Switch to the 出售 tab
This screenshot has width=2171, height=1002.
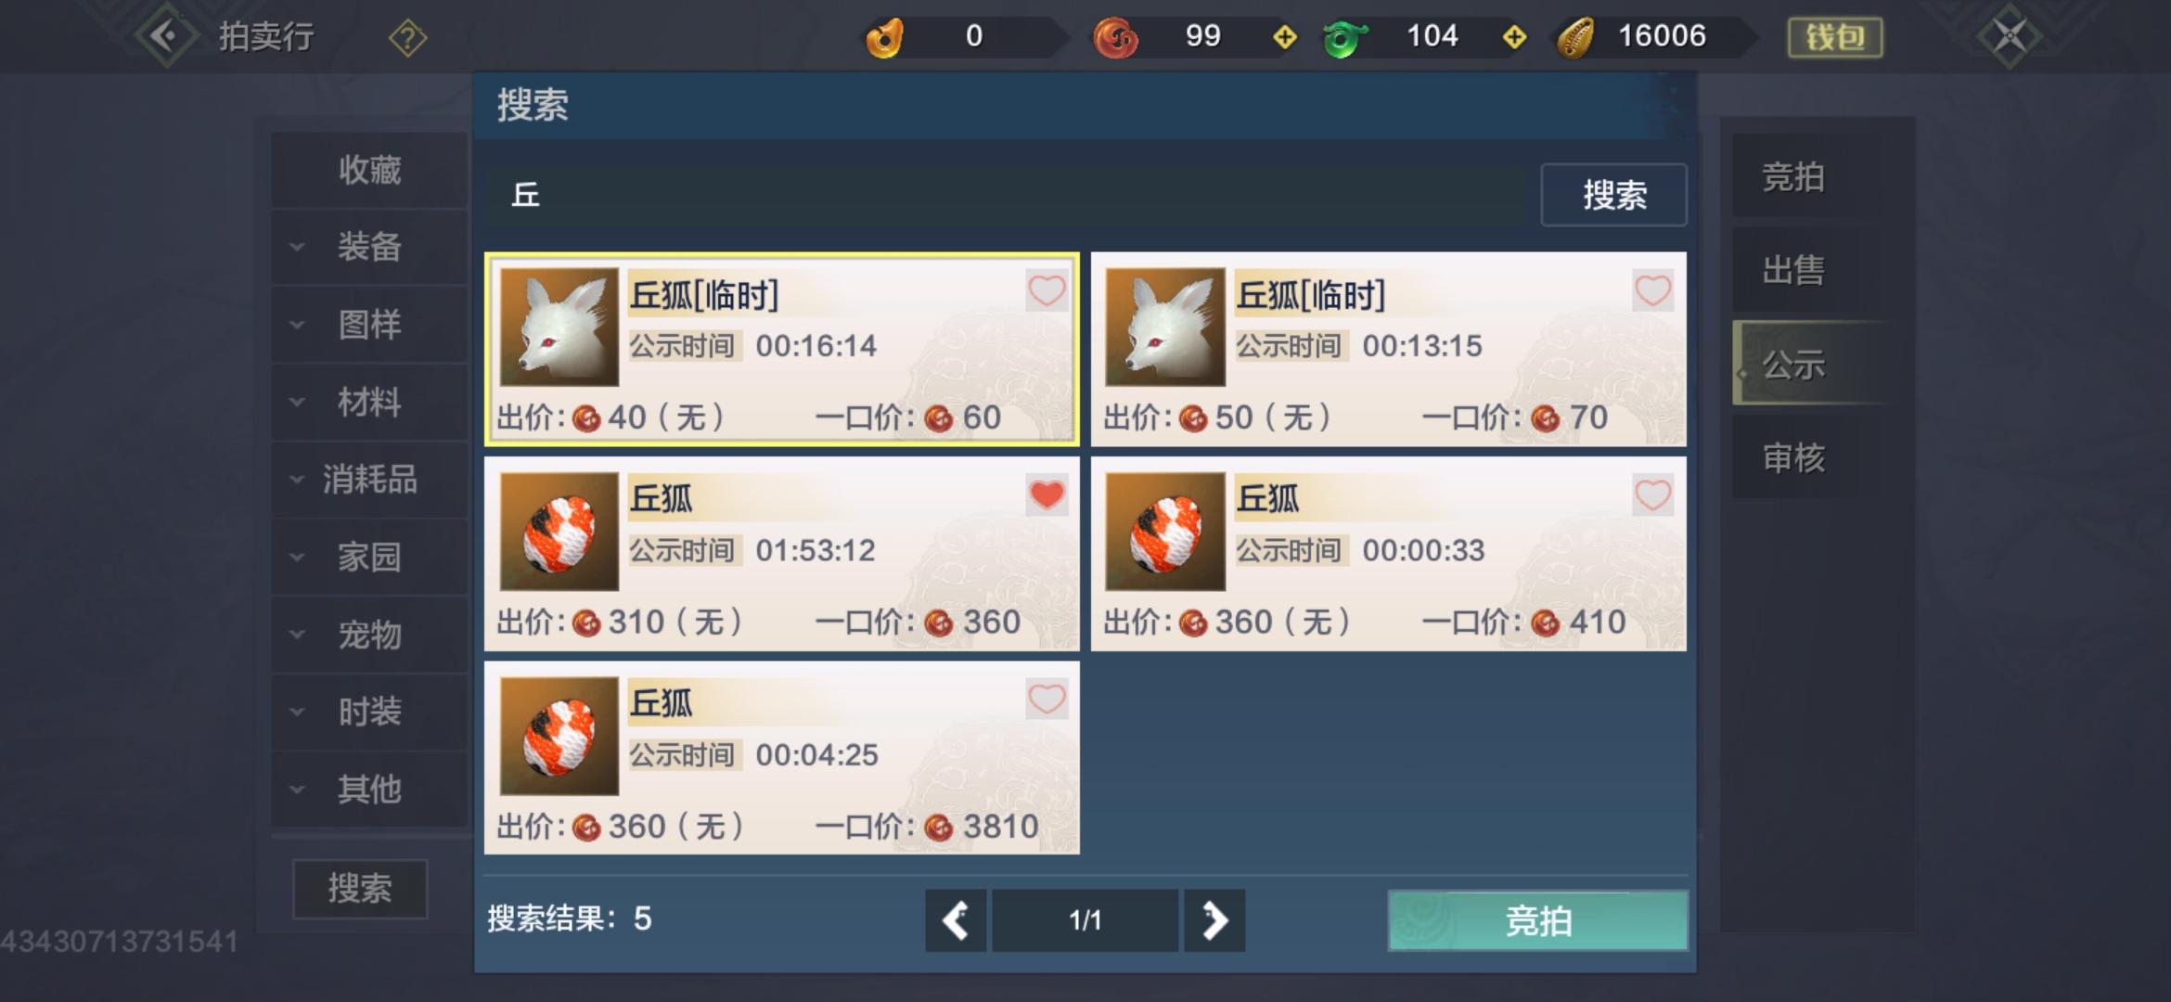coord(1795,270)
